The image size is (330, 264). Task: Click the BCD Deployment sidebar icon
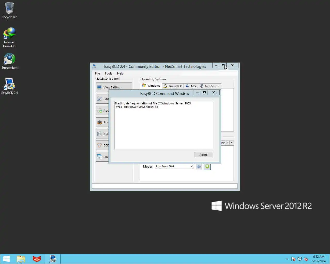pos(100,145)
